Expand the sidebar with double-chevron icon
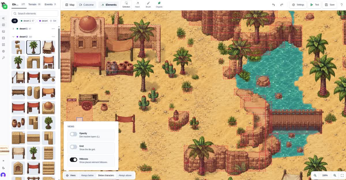346x180 pixels. [3, 161]
